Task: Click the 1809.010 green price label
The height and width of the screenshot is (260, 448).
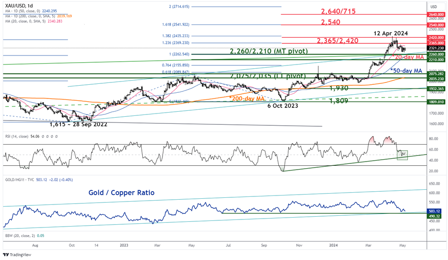Action: point(435,101)
